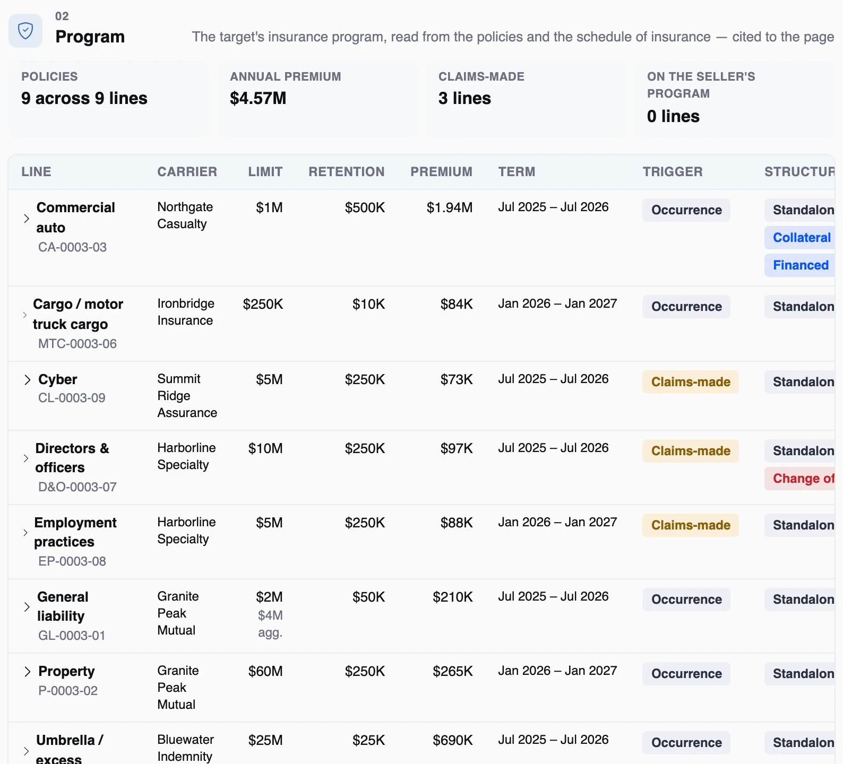The image size is (843, 764).
Task: Click the shield icon beside Program
Action: point(25,31)
